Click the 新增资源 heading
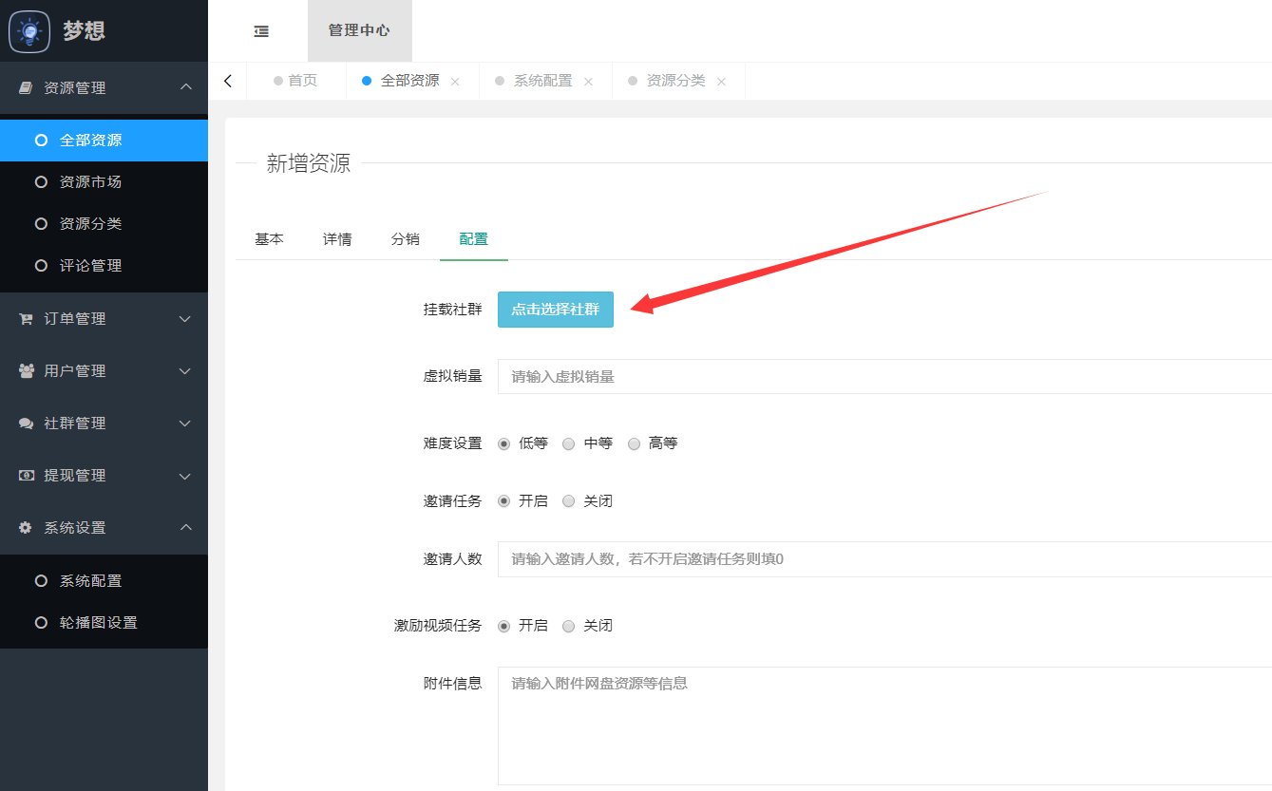Image resolution: width=1272 pixels, height=791 pixels. pos(309,163)
